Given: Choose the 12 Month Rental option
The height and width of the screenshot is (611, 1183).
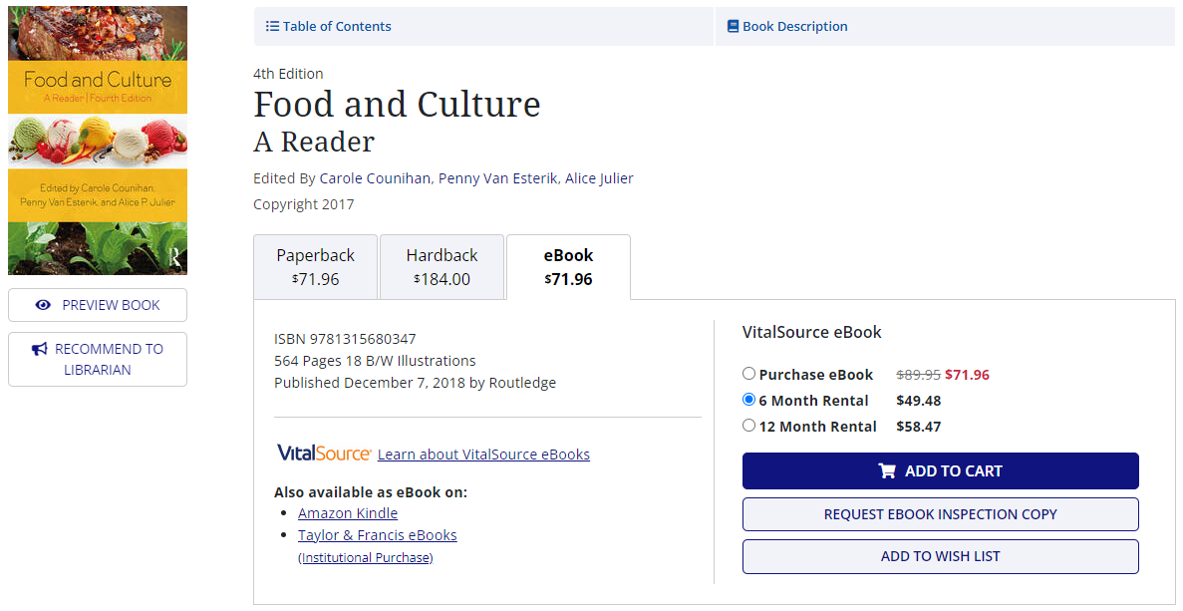Looking at the screenshot, I should 748,425.
